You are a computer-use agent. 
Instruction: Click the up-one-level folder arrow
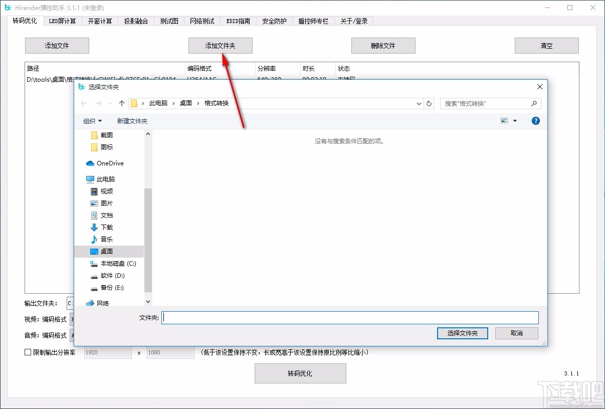[x=121, y=103]
